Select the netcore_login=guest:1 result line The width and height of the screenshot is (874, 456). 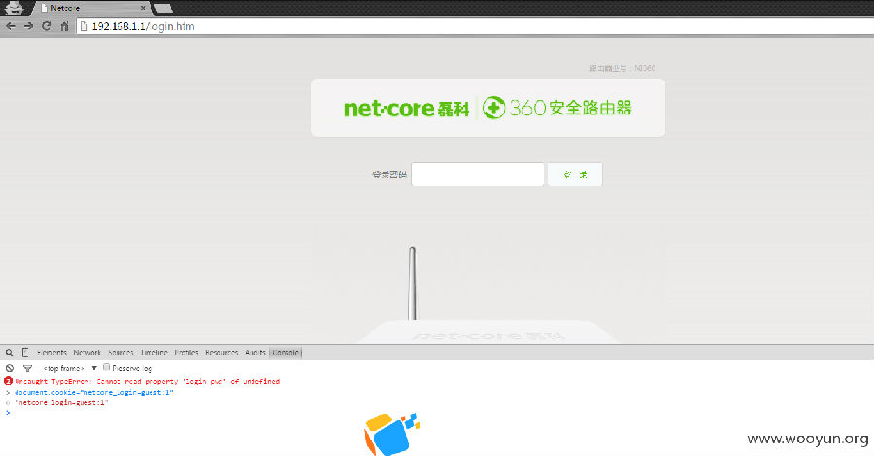(61, 402)
